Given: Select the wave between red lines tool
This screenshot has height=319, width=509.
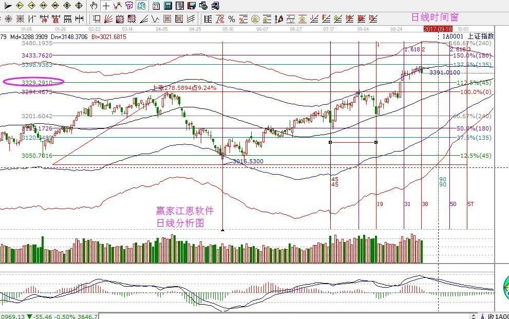Looking at the screenshot, I should pyautogui.click(x=291, y=19).
